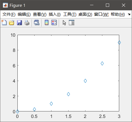The height and width of the screenshot is (122, 132).
Task: Click the Figure 1 window title text
Action: 17,5
